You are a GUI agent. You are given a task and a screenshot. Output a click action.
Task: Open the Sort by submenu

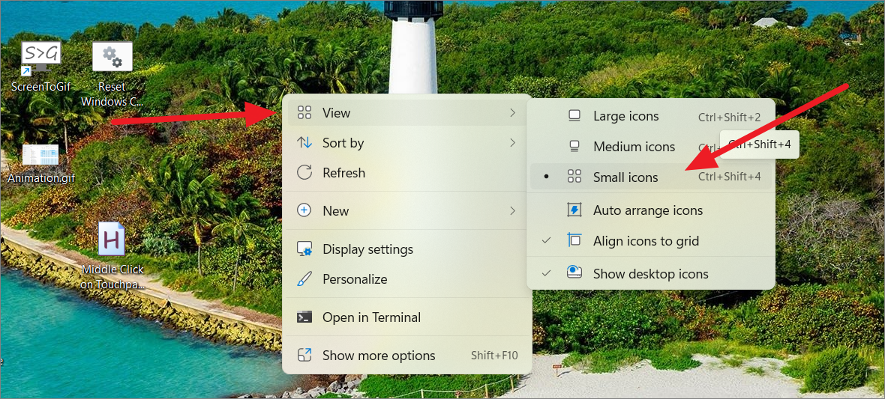(x=406, y=142)
